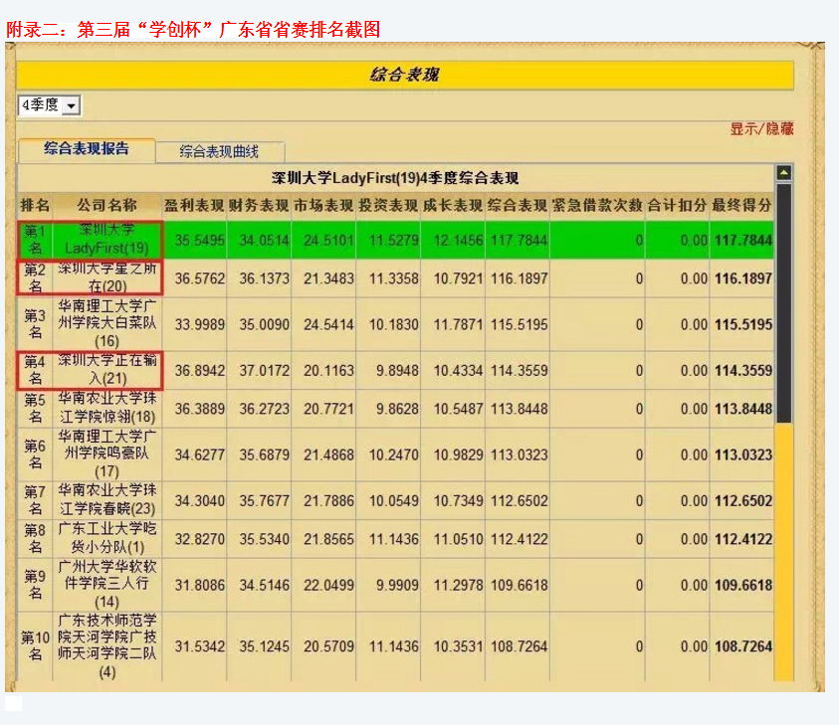Click final score 113.8448
The width and height of the screenshot is (839, 725).
(743, 409)
